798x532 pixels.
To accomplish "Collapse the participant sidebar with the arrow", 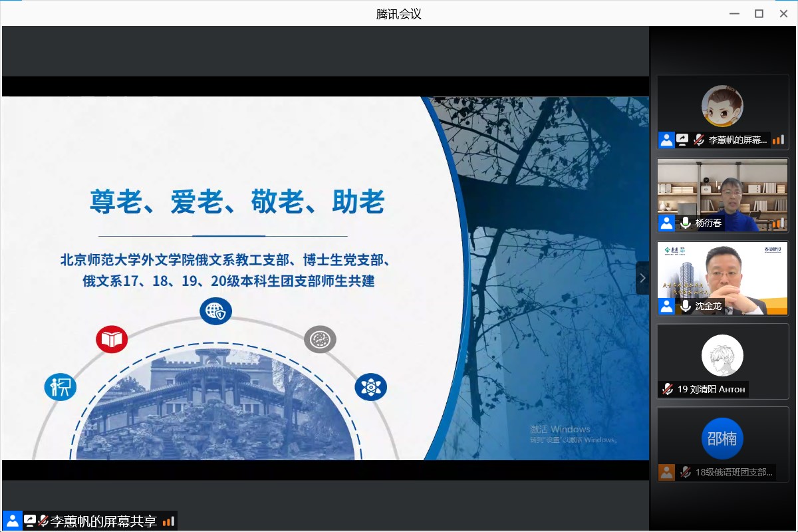I will 642,278.
